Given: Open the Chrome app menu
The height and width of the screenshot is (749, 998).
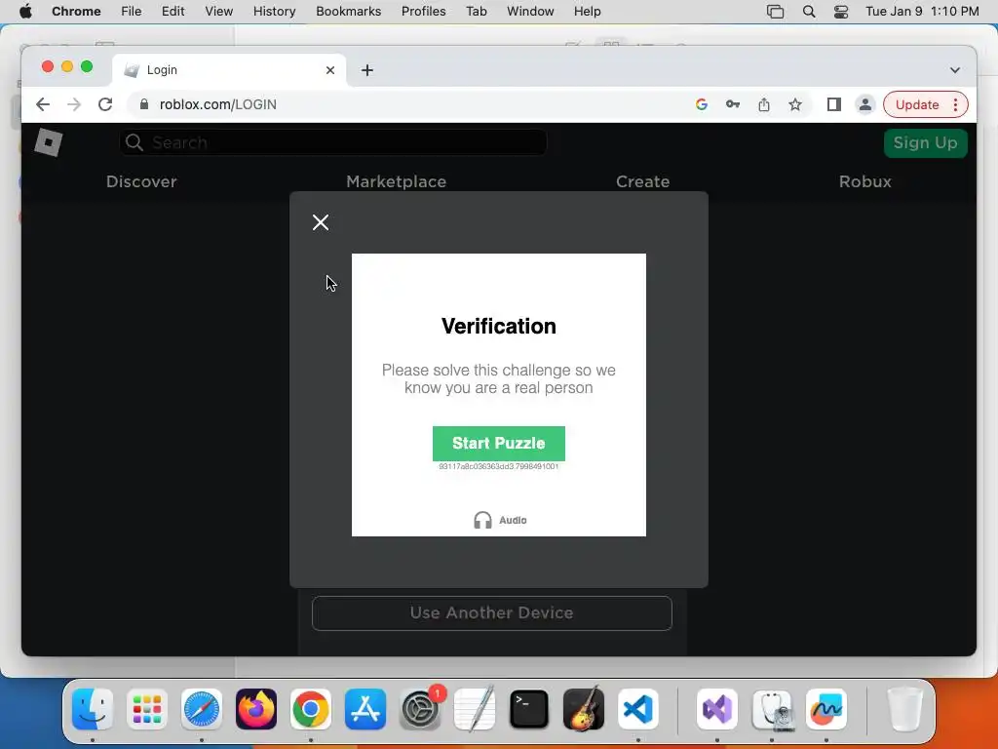Looking at the screenshot, I should (76, 12).
